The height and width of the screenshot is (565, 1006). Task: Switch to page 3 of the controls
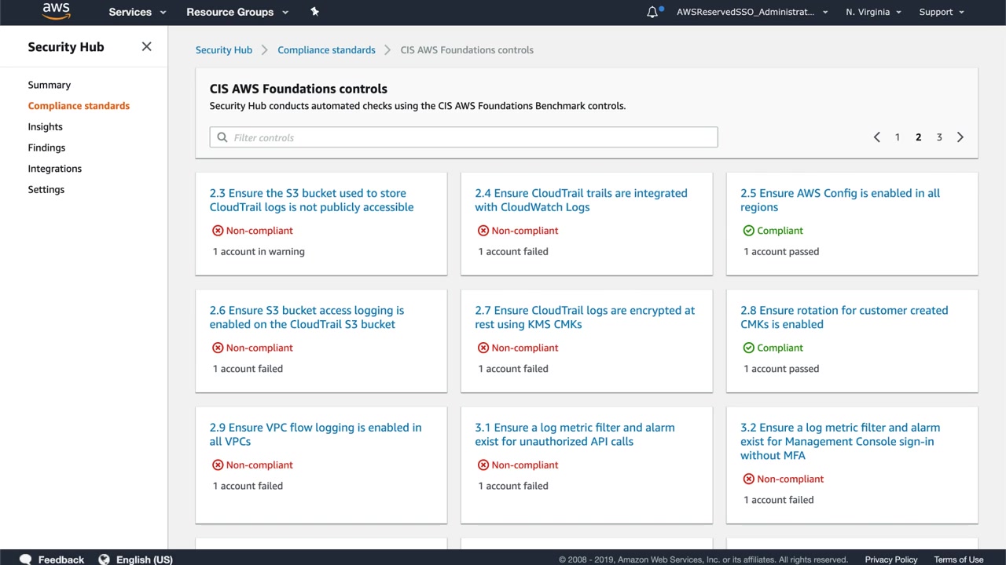pos(938,137)
